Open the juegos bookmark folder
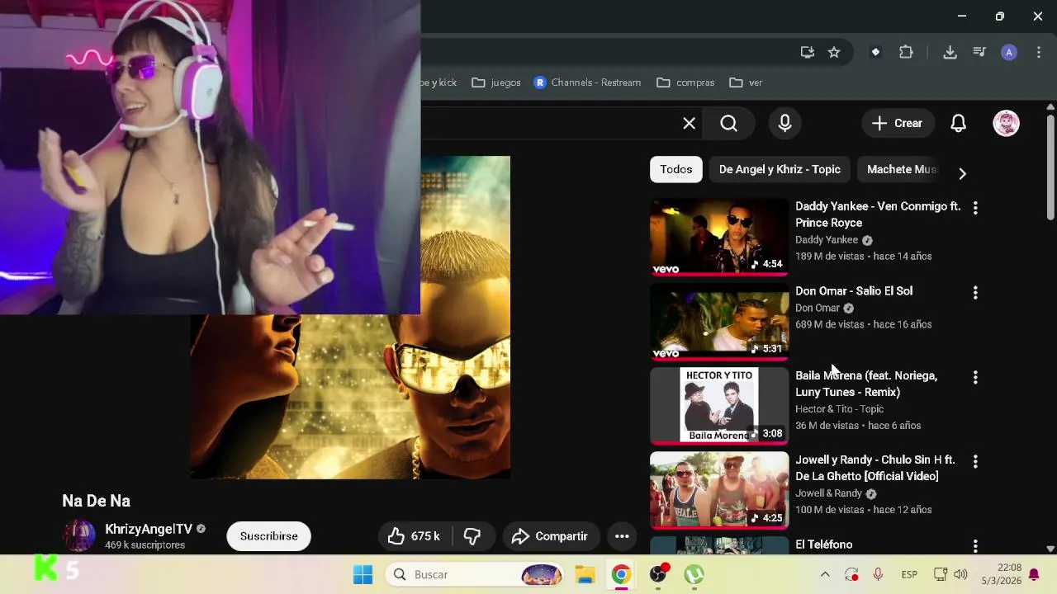Image resolution: width=1057 pixels, height=594 pixels. coord(496,82)
